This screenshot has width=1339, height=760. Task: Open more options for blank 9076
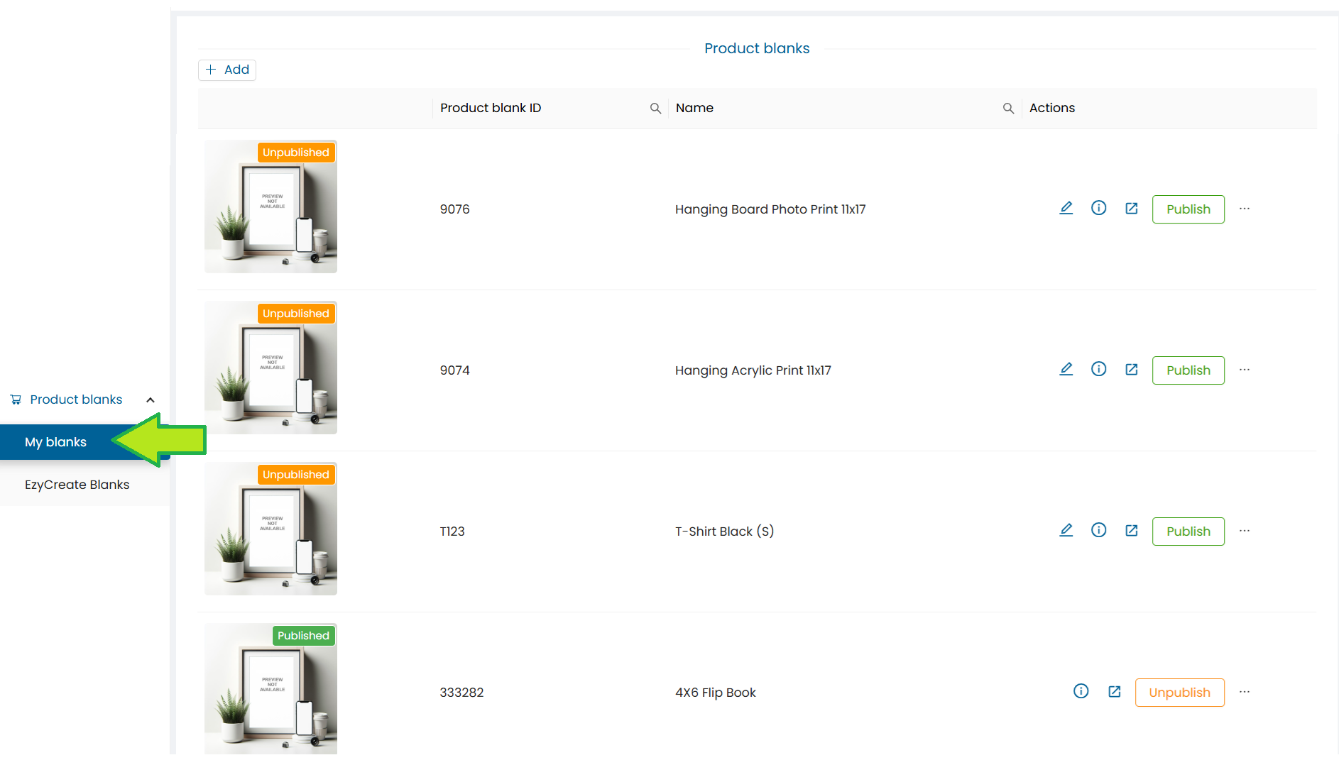[1244, 209]
